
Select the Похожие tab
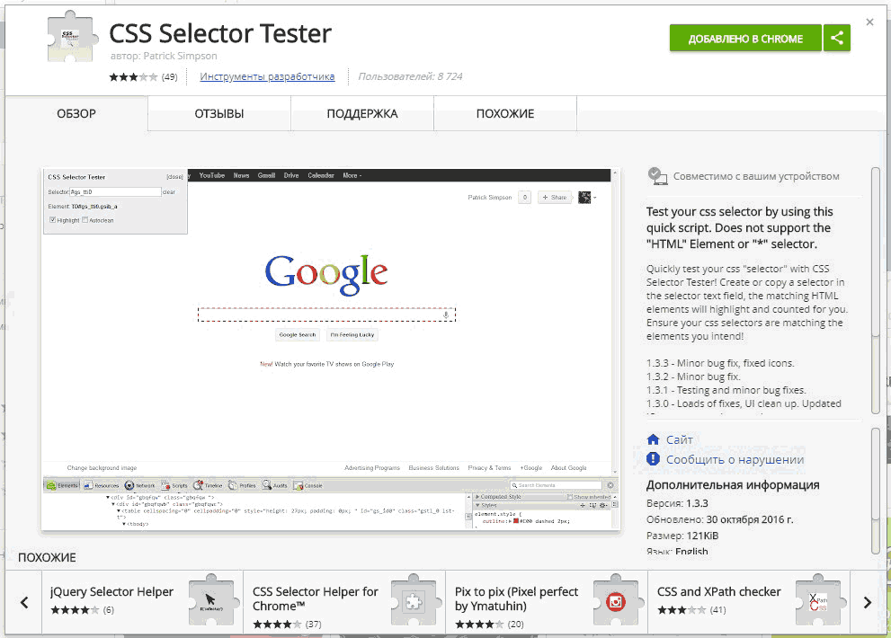(x=505, y=114)
